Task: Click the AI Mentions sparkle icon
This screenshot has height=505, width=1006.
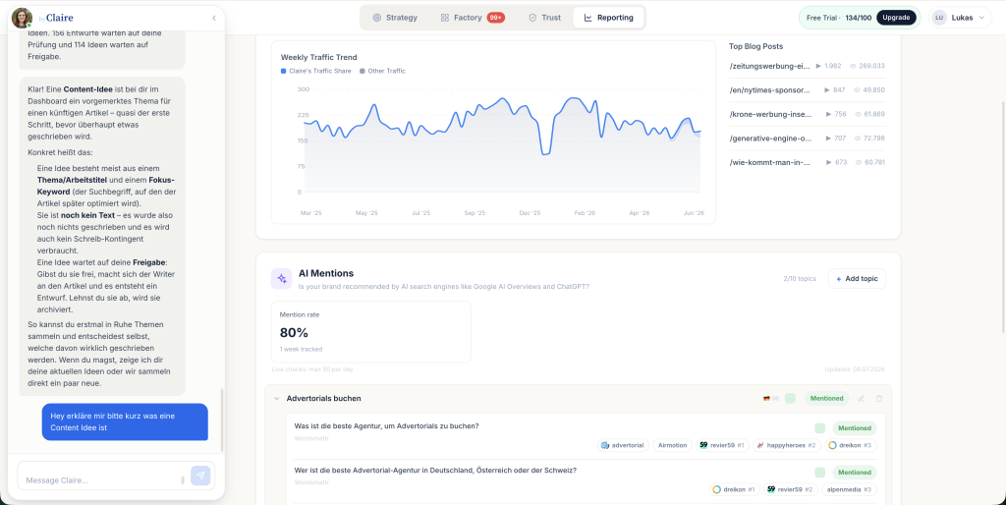Action: [280, 278]
